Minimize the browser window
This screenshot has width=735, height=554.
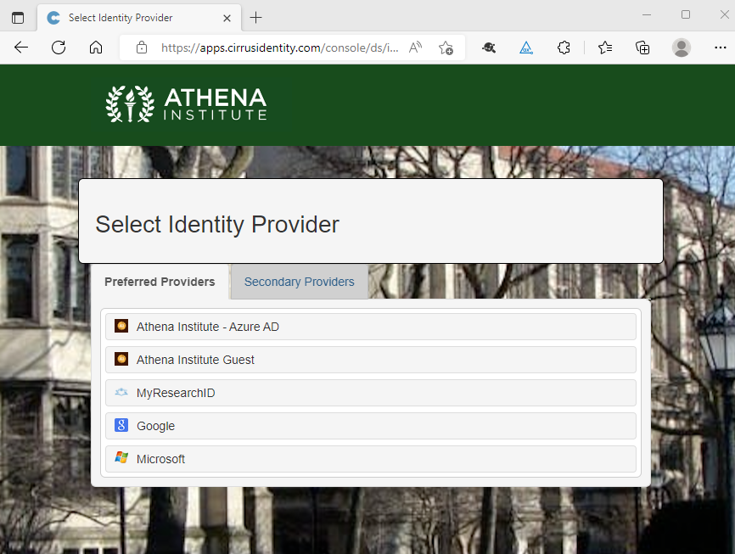(647, 14)
